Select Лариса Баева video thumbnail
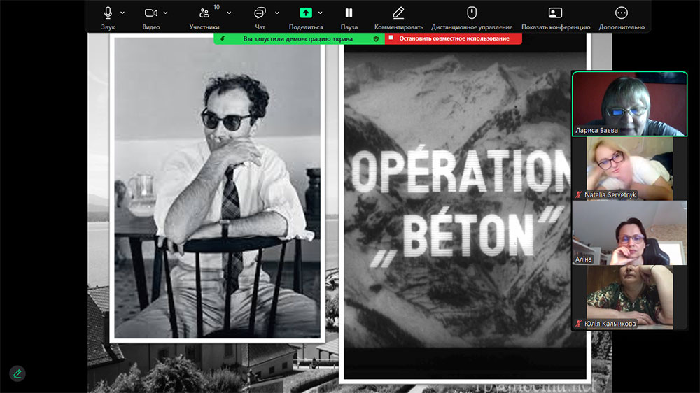The height and width of the screenshot is (393, 700). tap(629, 103)
